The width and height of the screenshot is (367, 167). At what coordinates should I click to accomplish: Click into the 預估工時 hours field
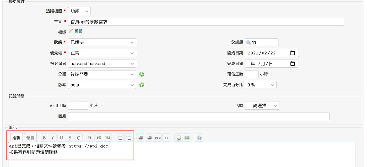[252, 74]
